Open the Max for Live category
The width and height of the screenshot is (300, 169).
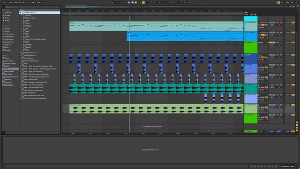pyautogui.click(x=9, y=42)
